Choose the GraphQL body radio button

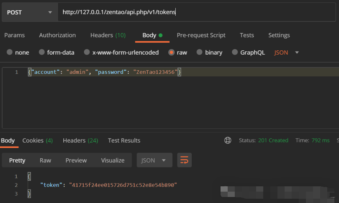pyautogui.click(x=234, y=52)
